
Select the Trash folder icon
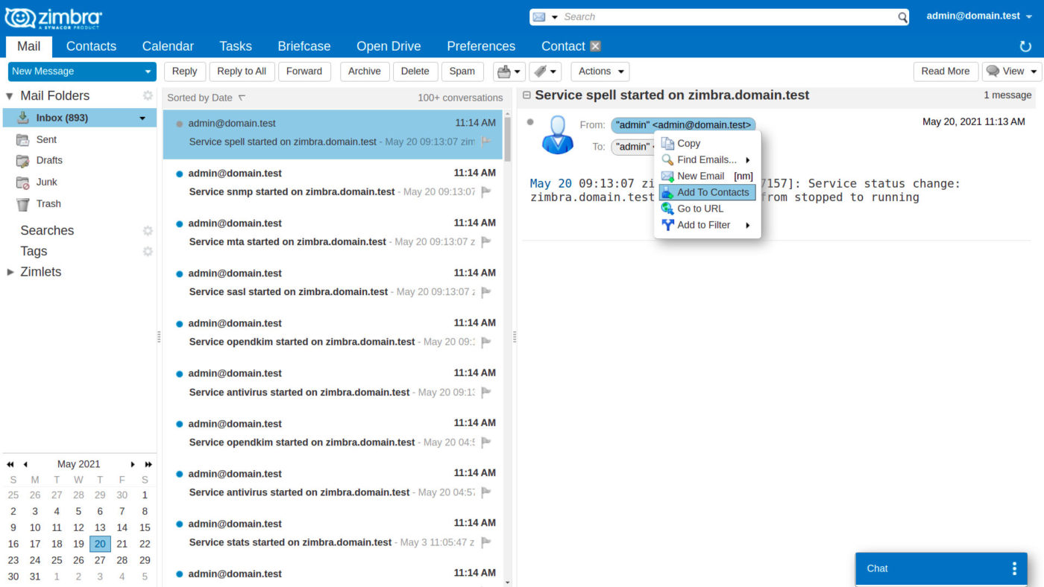tap(23, 203)
